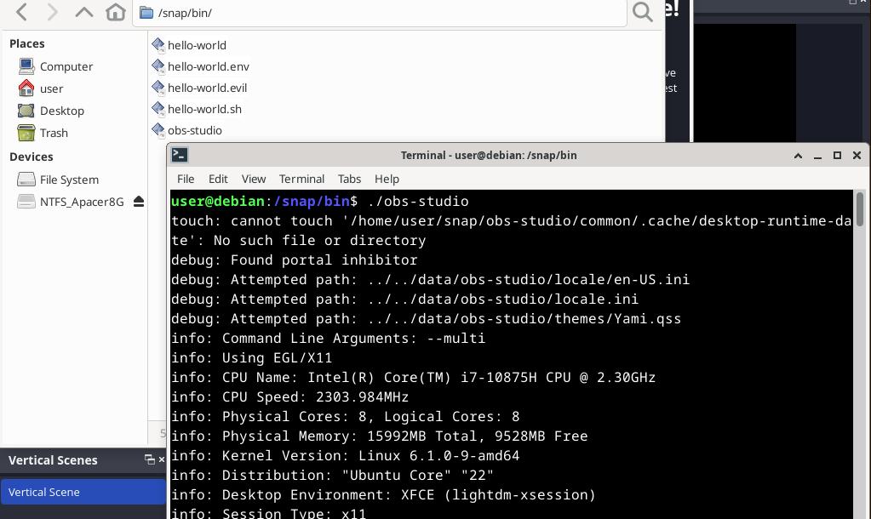Viewport: 871px width, 519px height.
Task: Select the hello-world.evil file
Action: [x=207, y=88]
